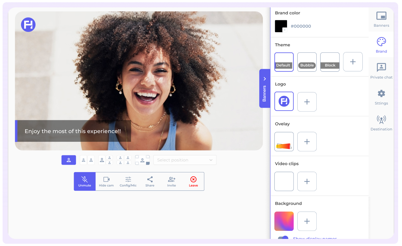Add a new video clip
The width and height of the screenshot is (402, 246).
point(307,181)
